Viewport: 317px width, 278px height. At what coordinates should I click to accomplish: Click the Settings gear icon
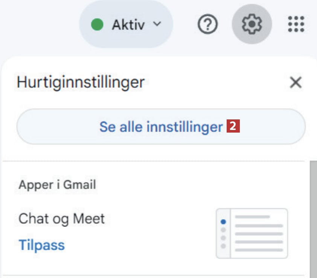tap(252, 24)
